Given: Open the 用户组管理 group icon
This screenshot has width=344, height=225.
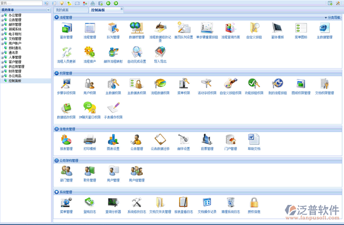Looking at the screenshot, I should pos(137,171).
